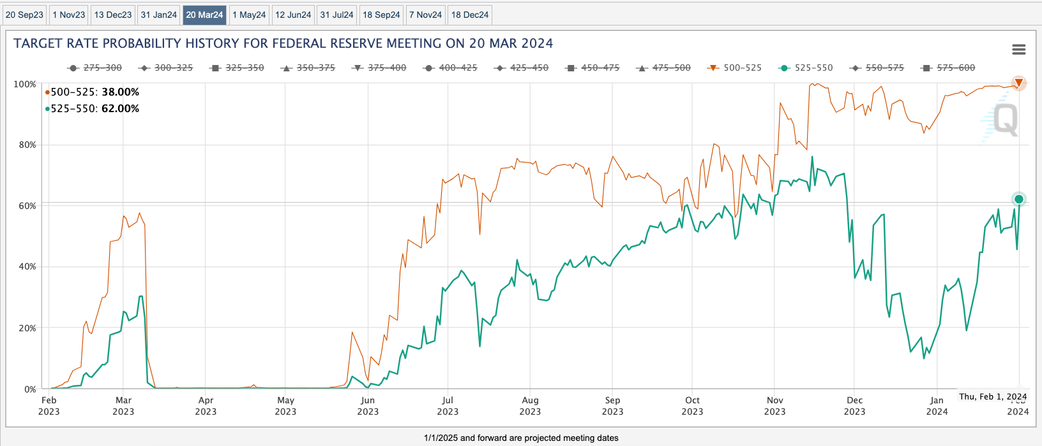This screenshot has width=1042, height=446.
Task: Hide the orange 500-525 series legend item
Action: pos(735,68)
